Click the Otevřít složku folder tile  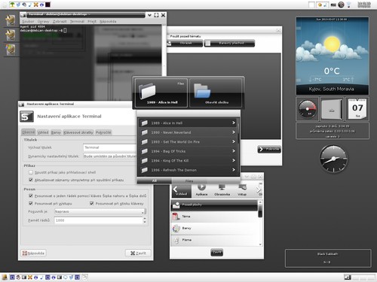216,93
